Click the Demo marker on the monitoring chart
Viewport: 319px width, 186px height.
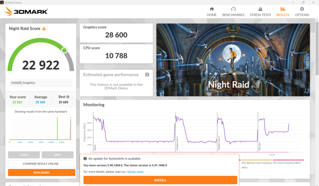click(x=95, y=147)
